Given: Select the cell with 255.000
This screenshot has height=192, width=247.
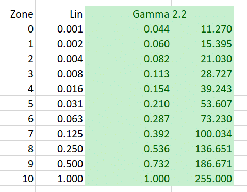Looking at the screenshot, I should pos(203,178).
